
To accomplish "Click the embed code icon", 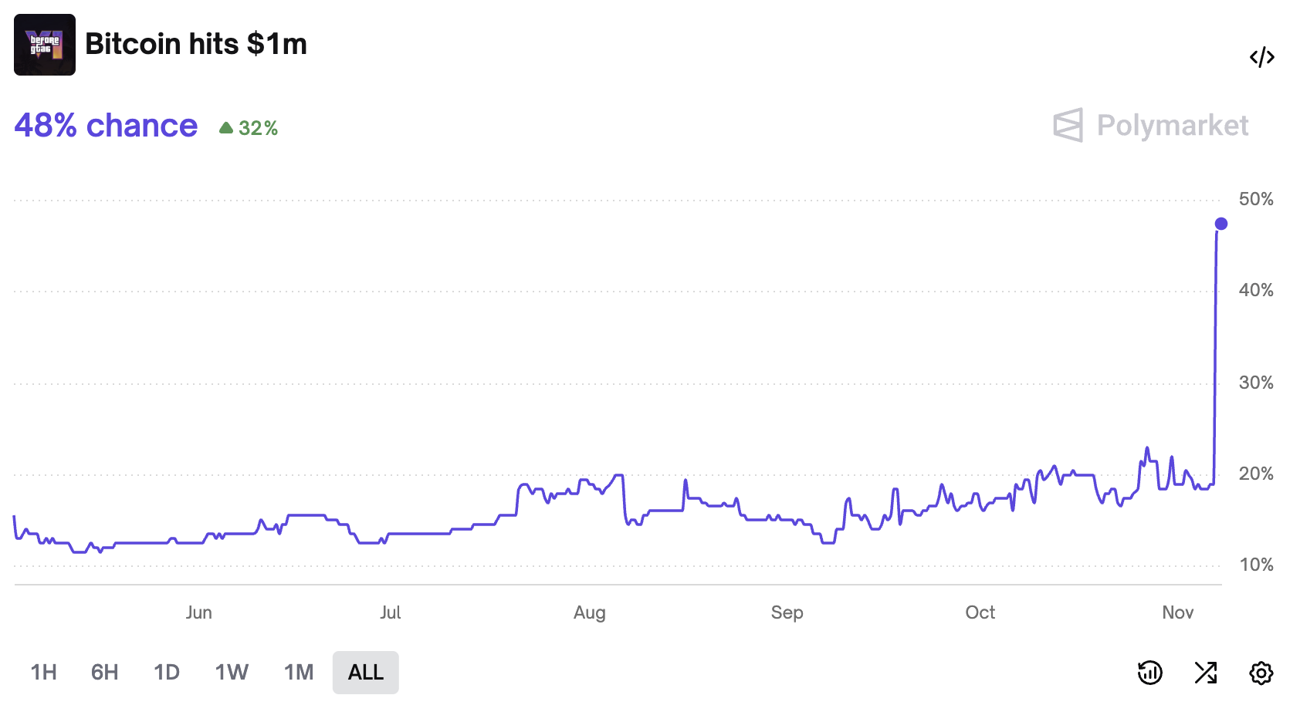I will (1261, 58).
